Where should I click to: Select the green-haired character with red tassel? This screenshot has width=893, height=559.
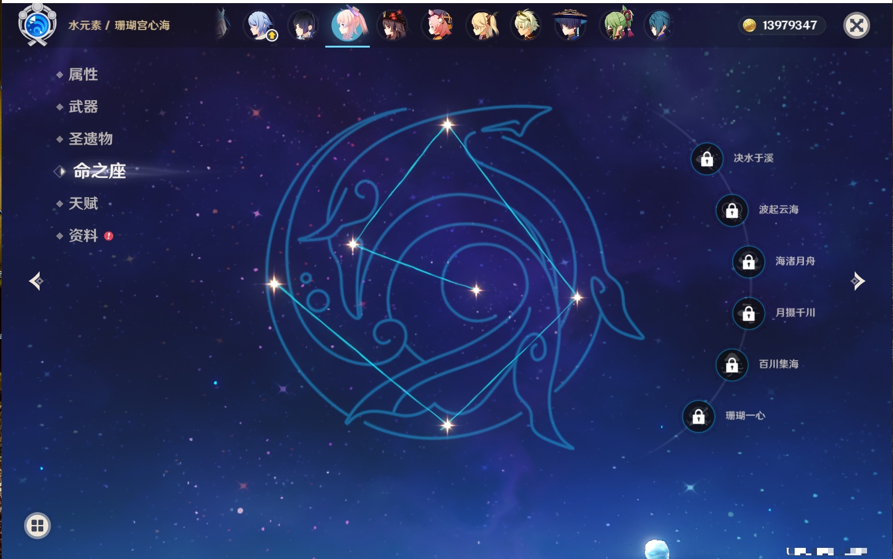(616, 25)
